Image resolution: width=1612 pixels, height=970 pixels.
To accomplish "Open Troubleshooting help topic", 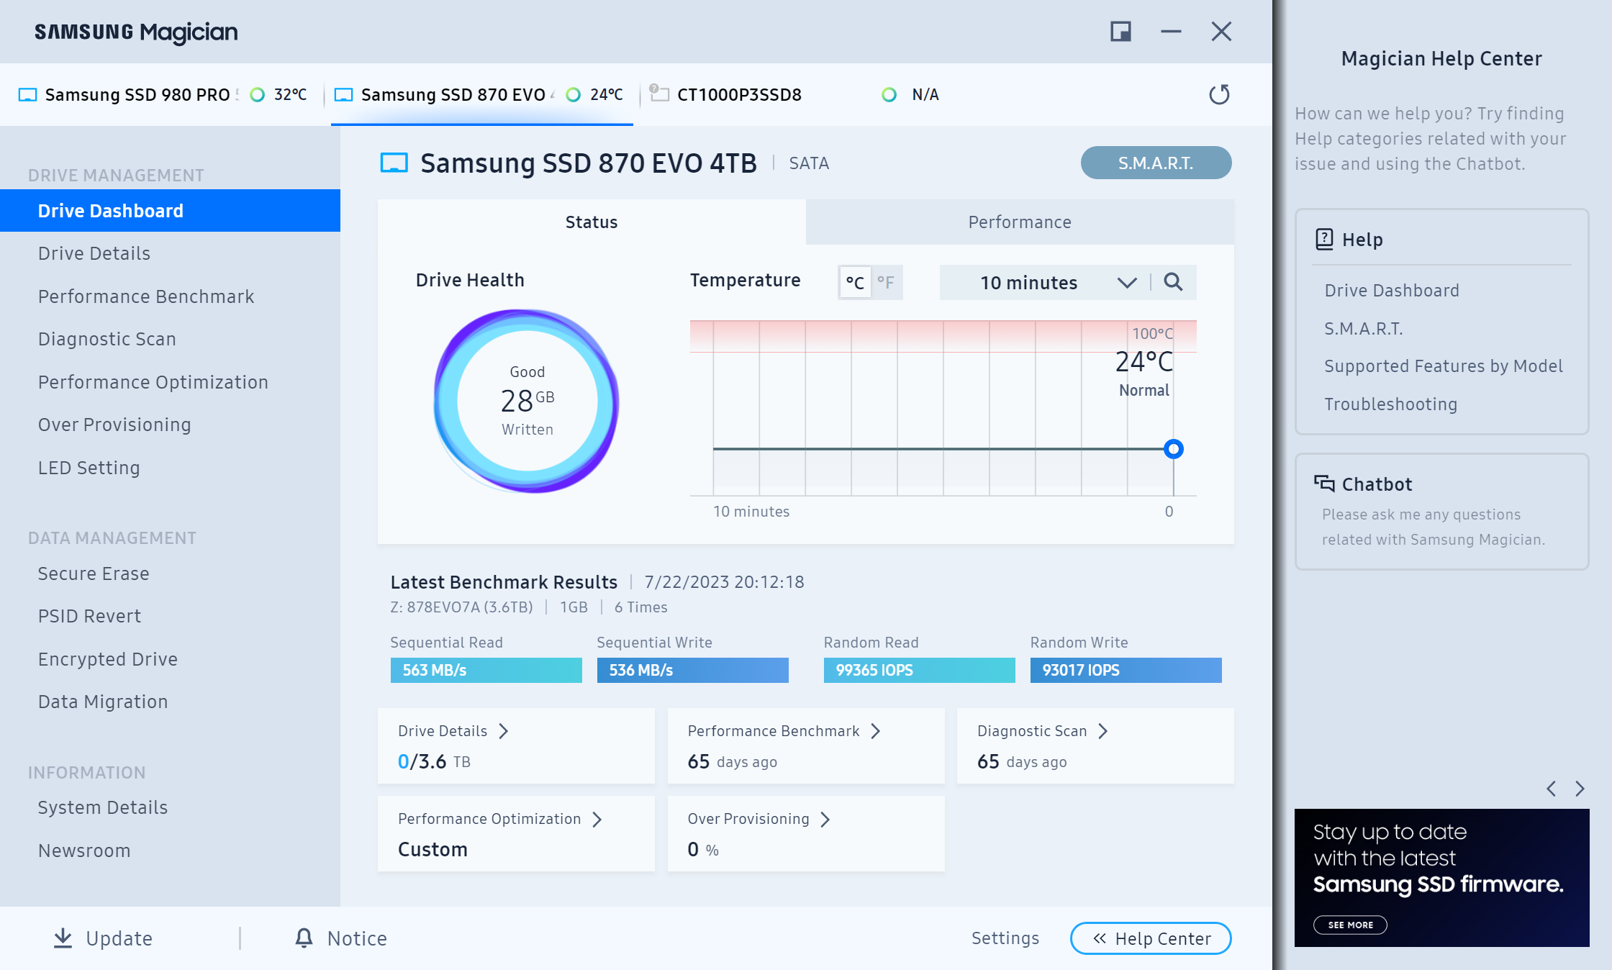I will (1391, 404).
